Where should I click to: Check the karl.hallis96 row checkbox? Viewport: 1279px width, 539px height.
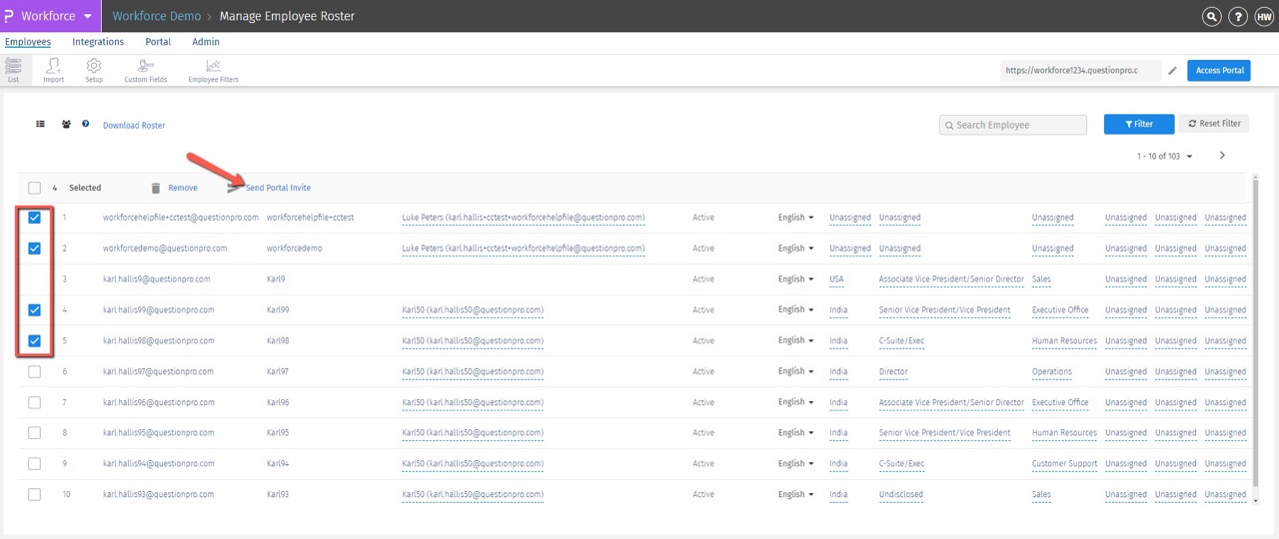click(x=35, y=402)
